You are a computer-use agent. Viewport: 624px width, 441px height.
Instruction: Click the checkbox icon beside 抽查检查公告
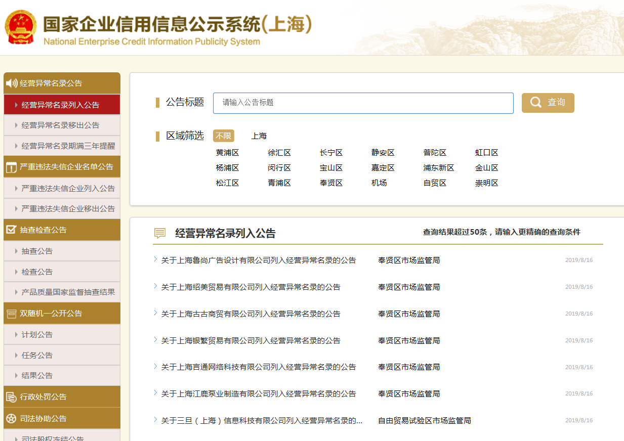point(11,230)
